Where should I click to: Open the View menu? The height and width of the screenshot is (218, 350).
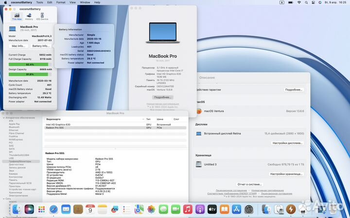[x=72, y=2]
